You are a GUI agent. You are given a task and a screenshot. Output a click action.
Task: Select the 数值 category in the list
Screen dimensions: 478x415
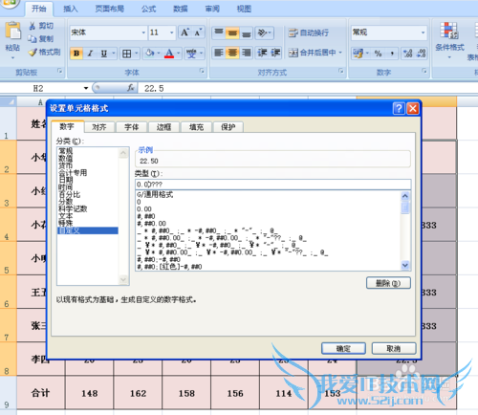66,159
